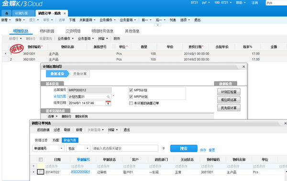Click the 计划方案 field label link
Image resolution: width=287 pixels, height=181 pixels.
pos(60,96)
